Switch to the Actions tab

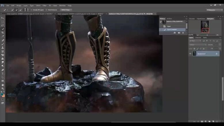pyautogui.click(x=169, y=19)
